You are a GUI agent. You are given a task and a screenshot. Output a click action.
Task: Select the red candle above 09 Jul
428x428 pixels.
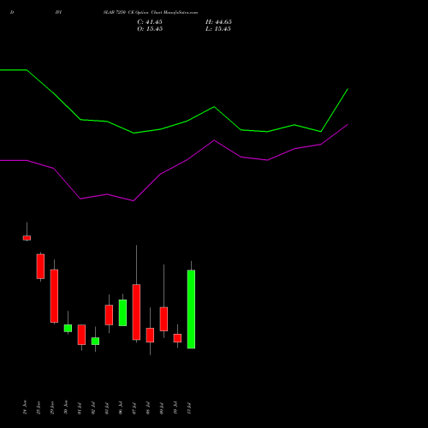point(163,319)
